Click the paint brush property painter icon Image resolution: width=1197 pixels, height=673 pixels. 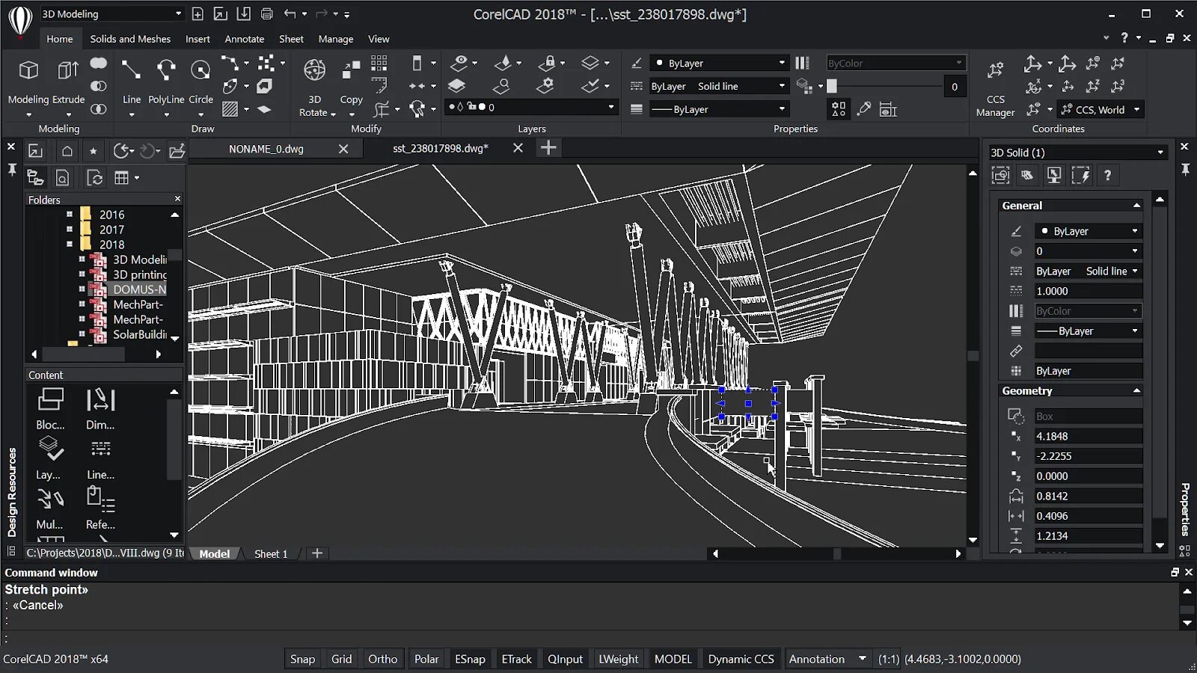[x=864, y=109]
